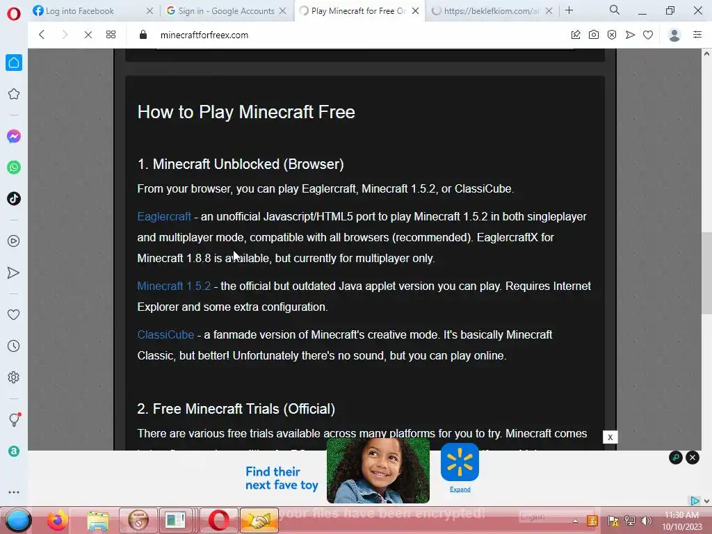
Task: Click the page scroll-up arrow
Action: (706, 54)
